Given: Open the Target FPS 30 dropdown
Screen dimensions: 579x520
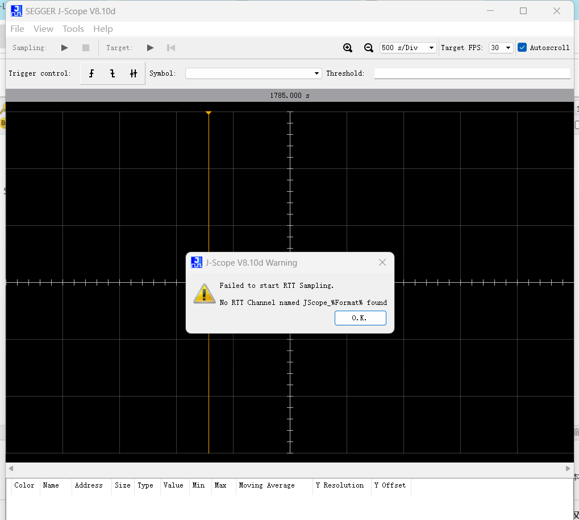Looking at the screenshot, I should (x=501, y=48).
